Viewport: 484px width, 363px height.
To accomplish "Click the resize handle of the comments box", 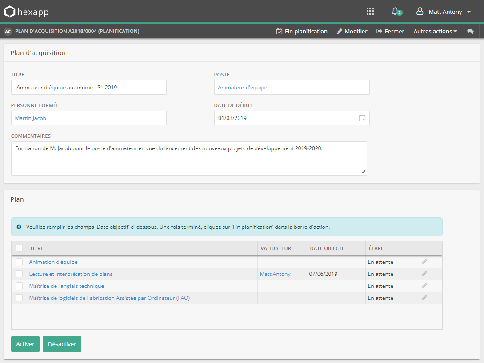I will coord(363,172).
